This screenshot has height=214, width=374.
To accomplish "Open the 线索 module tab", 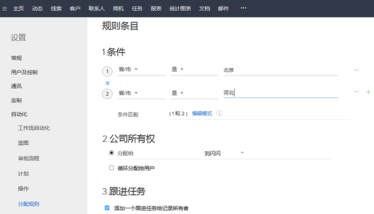I will (56, 8).
